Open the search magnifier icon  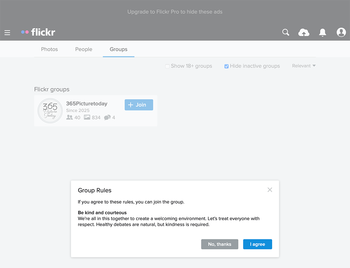(286, 32)
